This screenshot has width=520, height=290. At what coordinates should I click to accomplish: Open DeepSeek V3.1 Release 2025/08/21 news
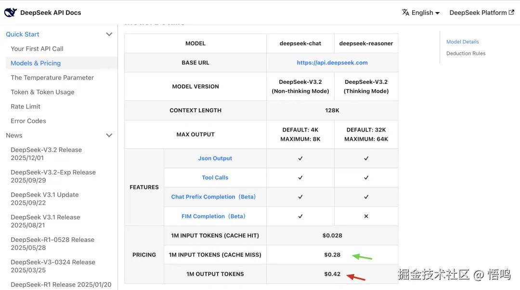45,221
